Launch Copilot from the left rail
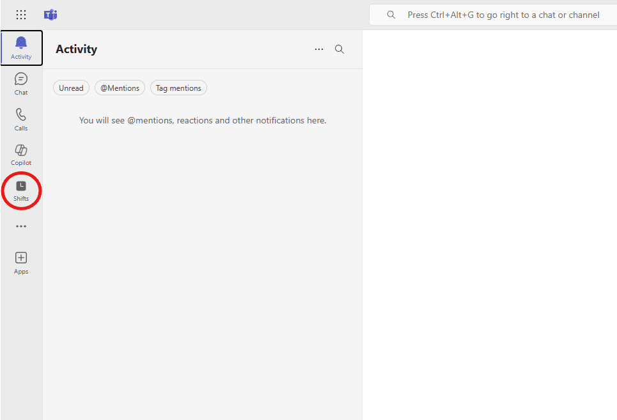Screen dimensions: 617x420 click(x=21, y=154)
